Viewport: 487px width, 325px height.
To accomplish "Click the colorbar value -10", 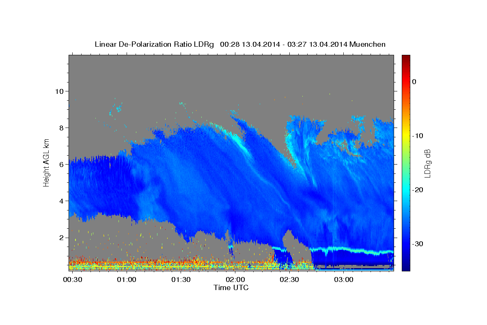I will click(x=418, y=136).
